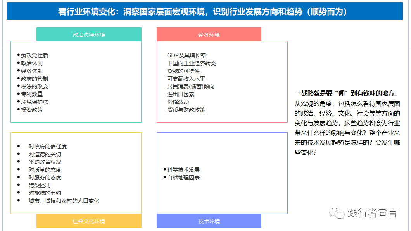Viewport: 411px width, 231px height.
Task: Click the 社会文化环境 header bar
Action: pyautogui.click(x=88, y=221)
